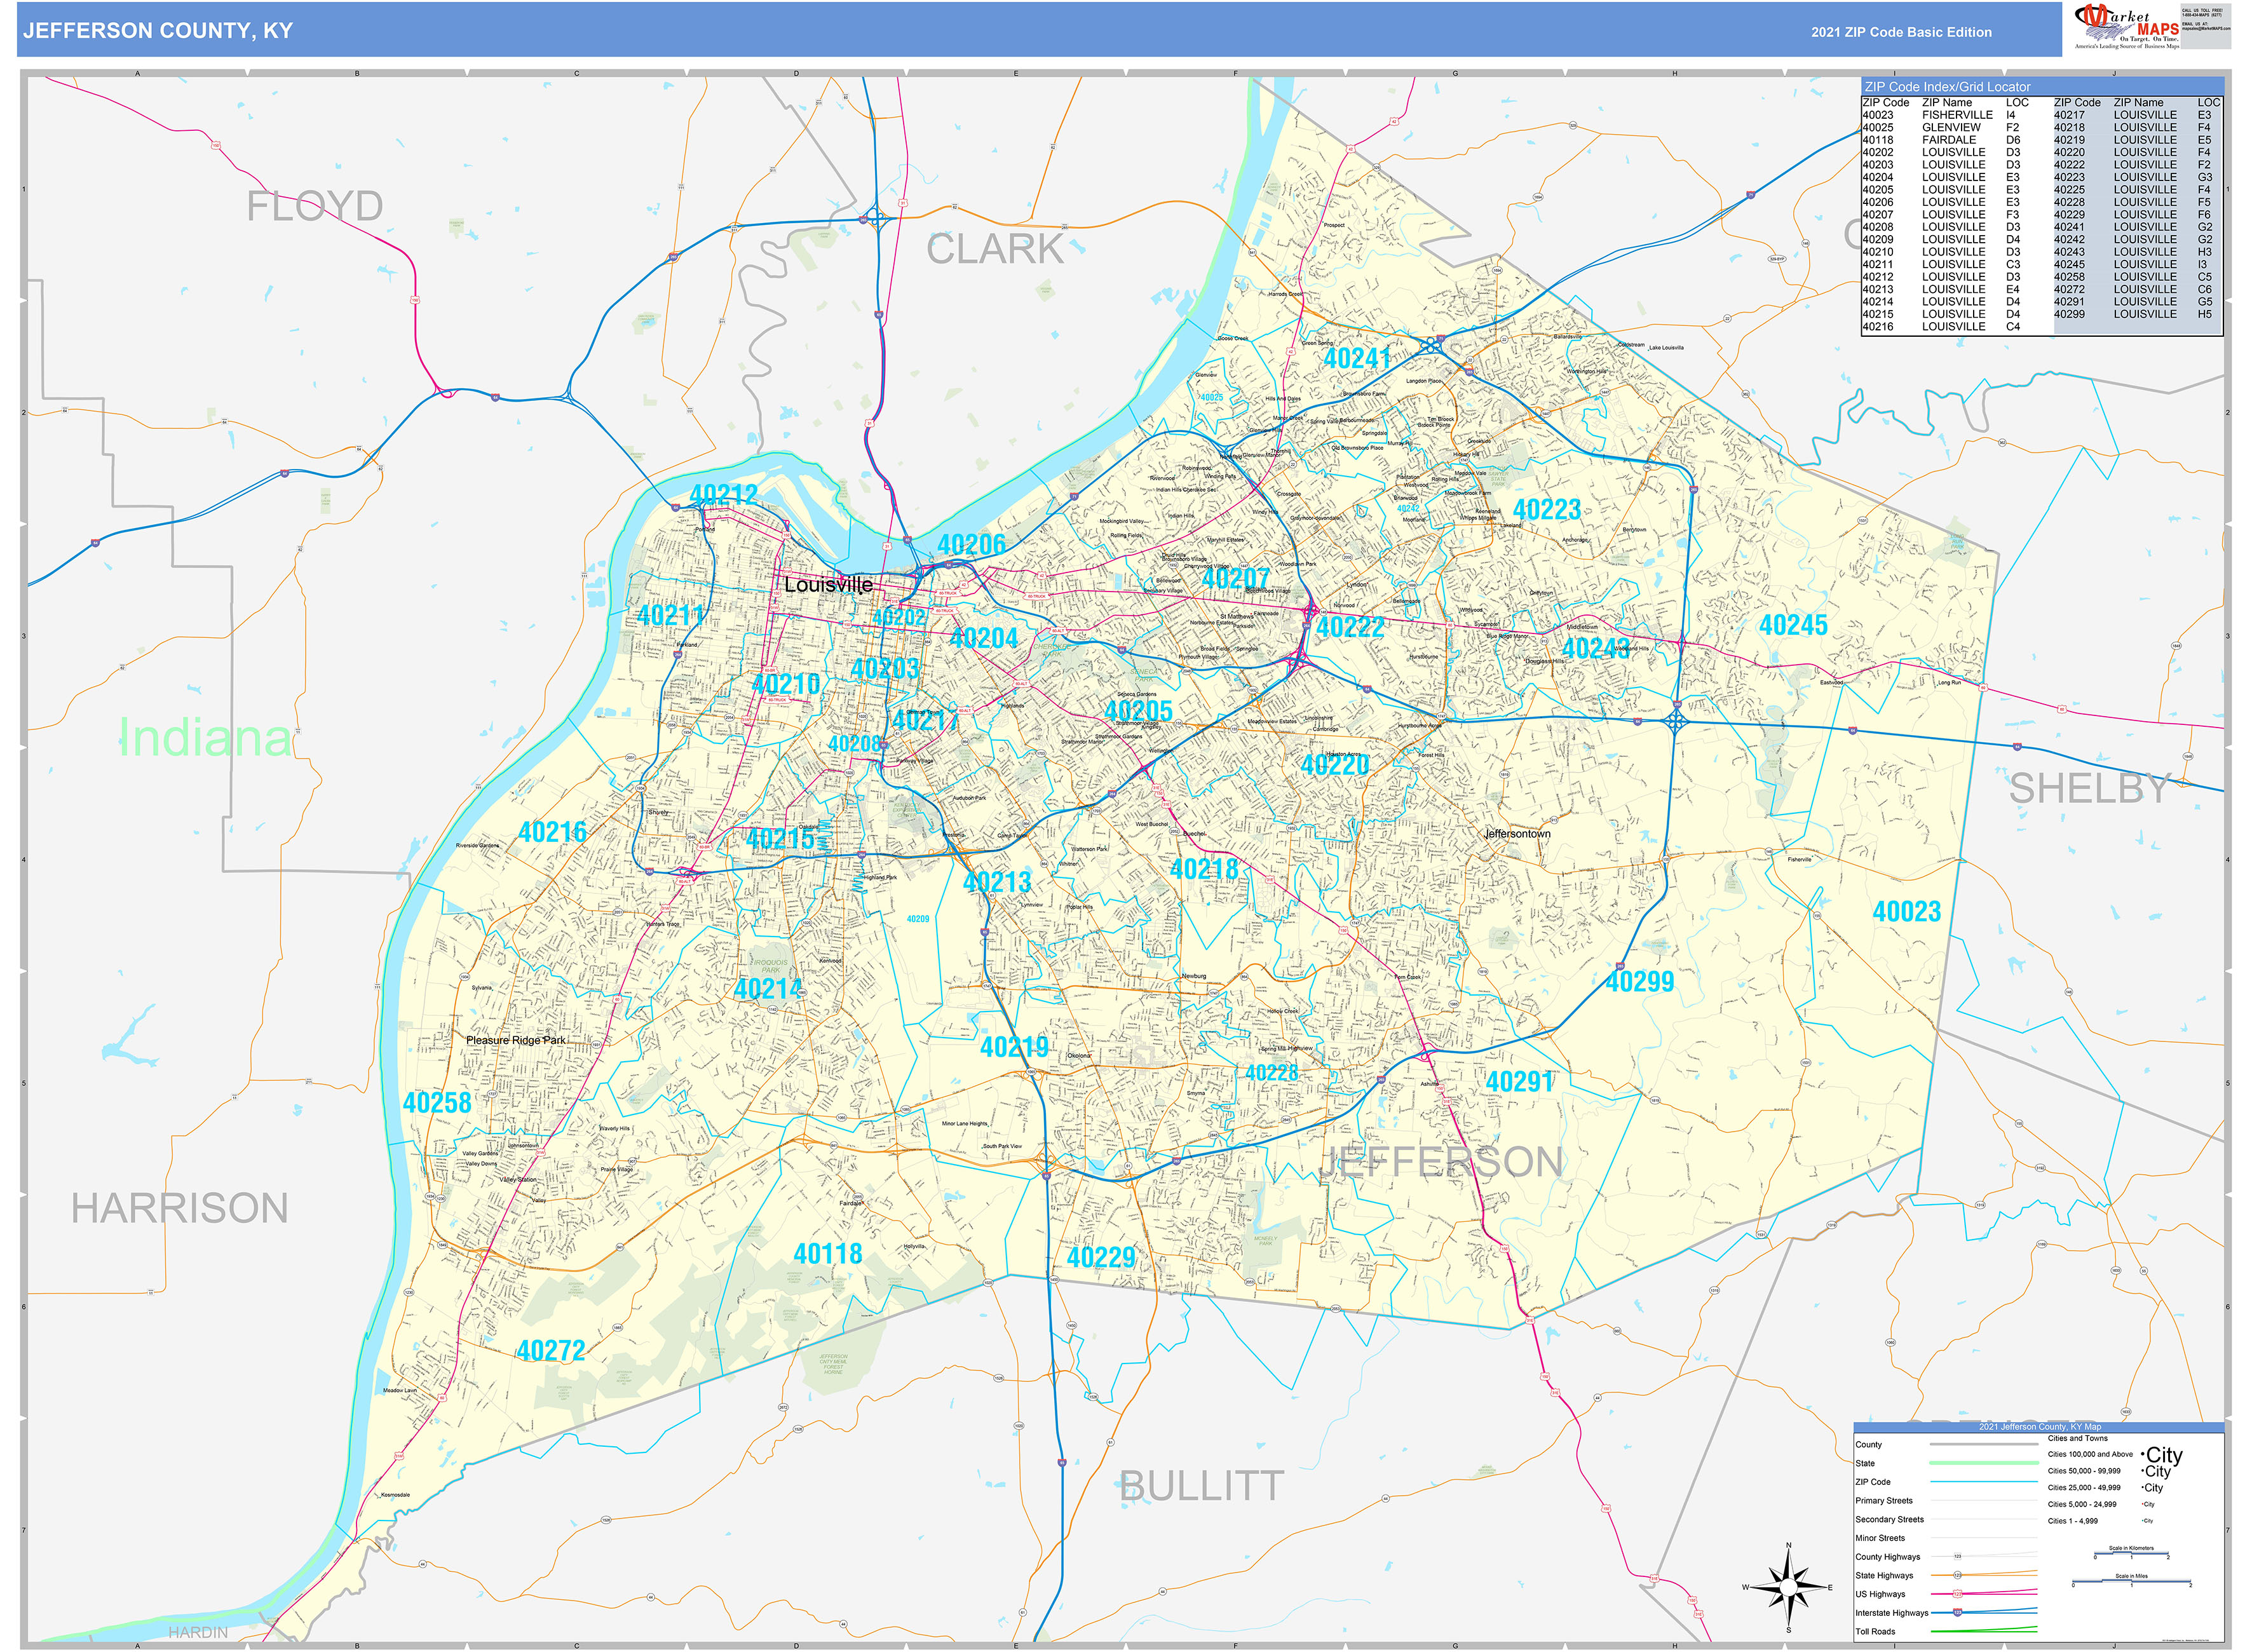Click the gray County line sample in legend
The width and height of the screenshot is (2245, 1652).
(x=1984, y=1444)
